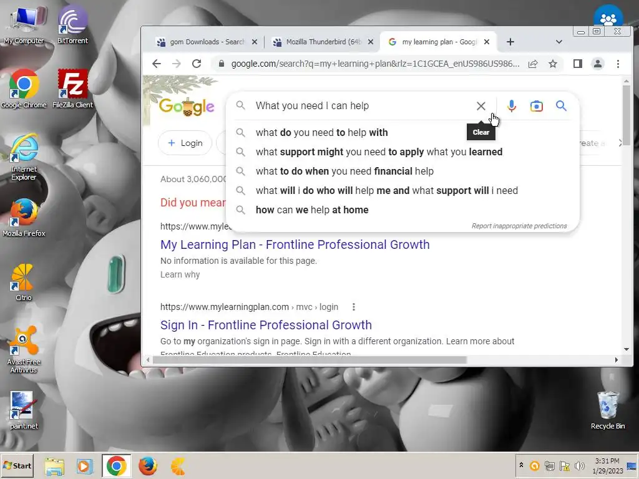This screenshot has width=639, height=479.
Task: Open Avast tray icon
Action: (534, 465)
